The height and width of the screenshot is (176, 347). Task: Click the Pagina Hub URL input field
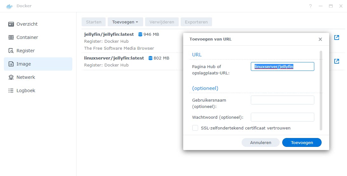[x=282, y=66]
